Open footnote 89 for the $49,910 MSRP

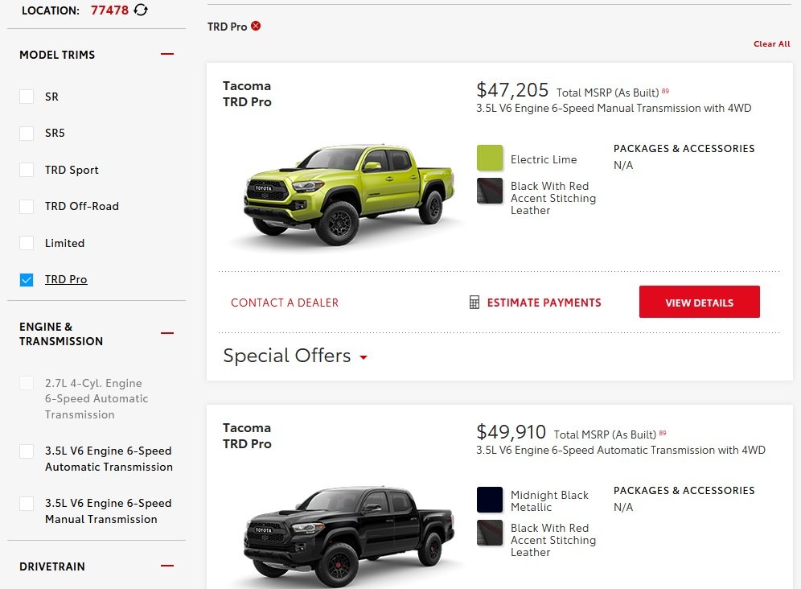tap(663, 433)
